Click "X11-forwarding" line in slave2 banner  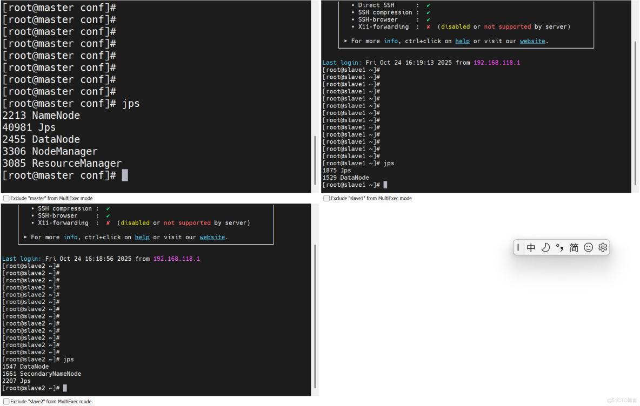[141, 222]
